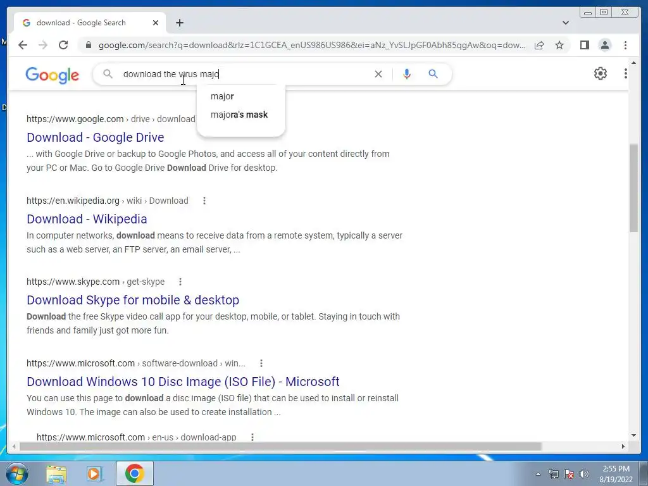Open Action Center flag icon
Screen dimensions: 648x486
569,474
